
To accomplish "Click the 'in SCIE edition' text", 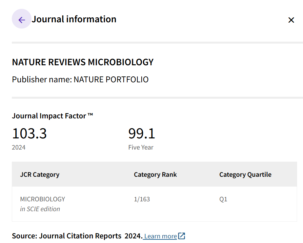I will 40,209.
